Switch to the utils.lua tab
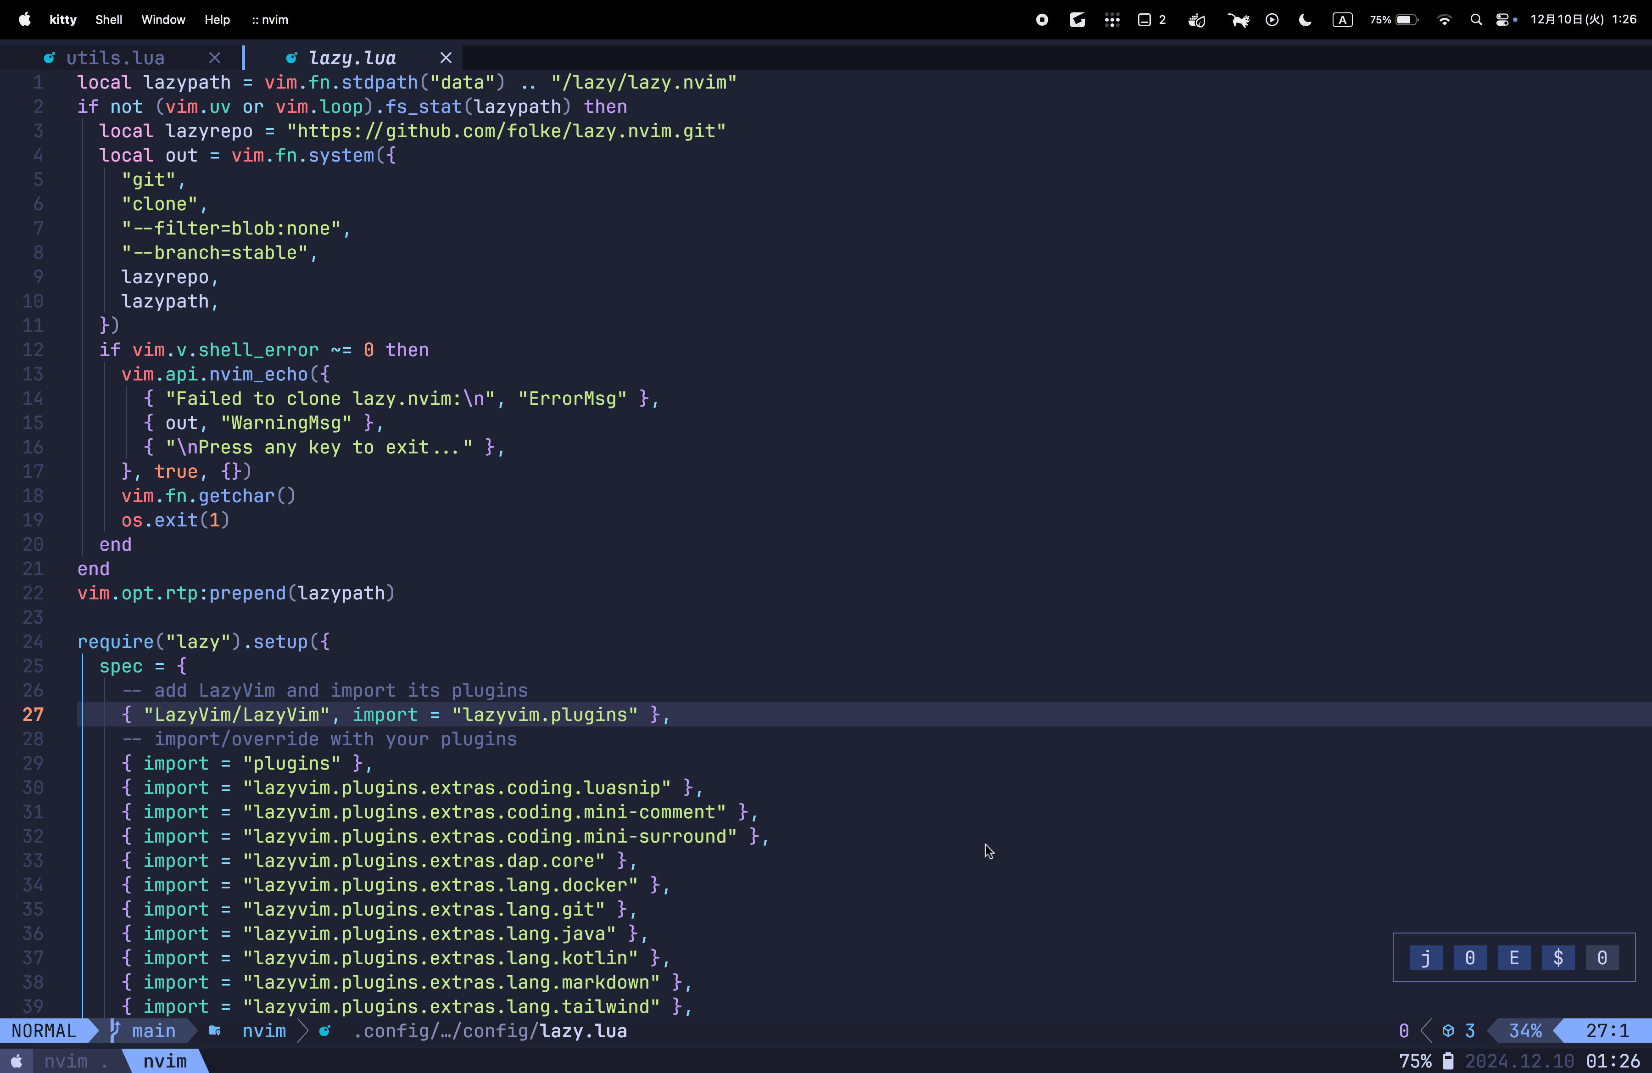Screen dimensions: 1652x1073 115,58
